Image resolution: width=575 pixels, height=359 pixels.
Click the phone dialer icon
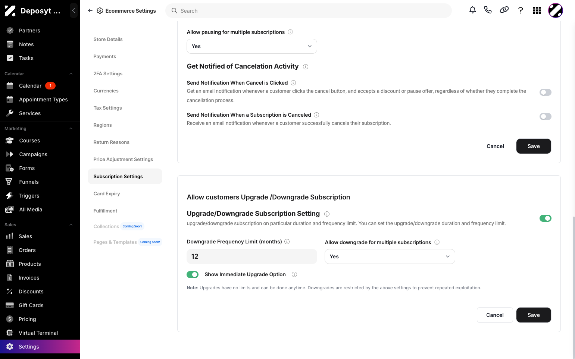pyautogui.click(x=488, y=10)
